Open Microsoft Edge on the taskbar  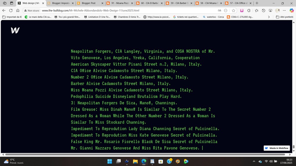pos(144,161)
